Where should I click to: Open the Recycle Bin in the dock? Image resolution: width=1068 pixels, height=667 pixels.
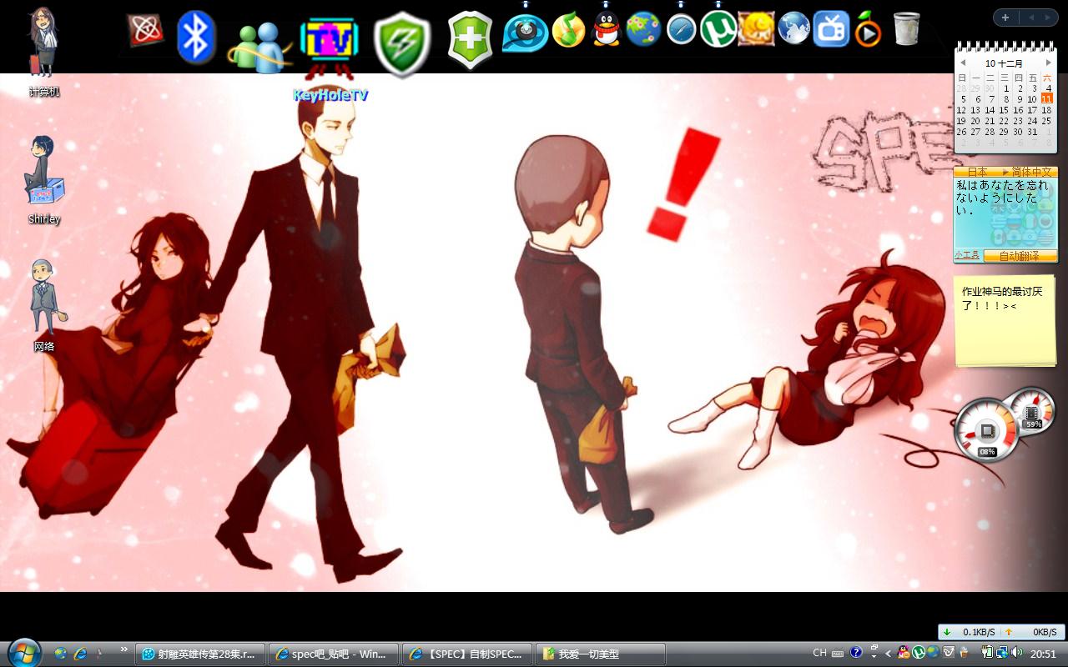[906, 28]
